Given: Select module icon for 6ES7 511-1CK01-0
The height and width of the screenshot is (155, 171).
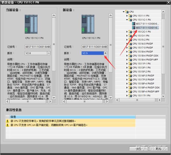Looking at the screenshot, I should pyautogui.click(x=134, y=28).
